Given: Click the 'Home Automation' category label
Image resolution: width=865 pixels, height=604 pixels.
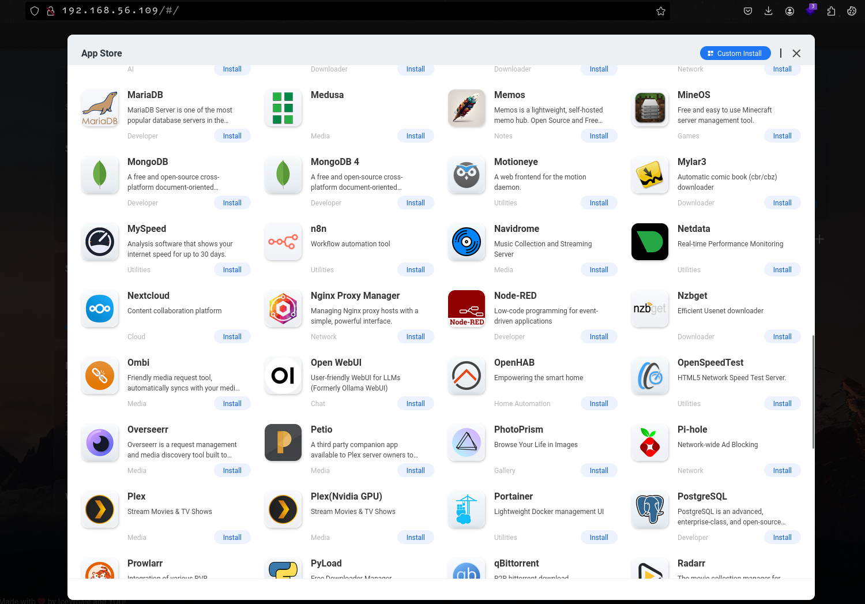Looking at the screenshot, I should [522, 404].
